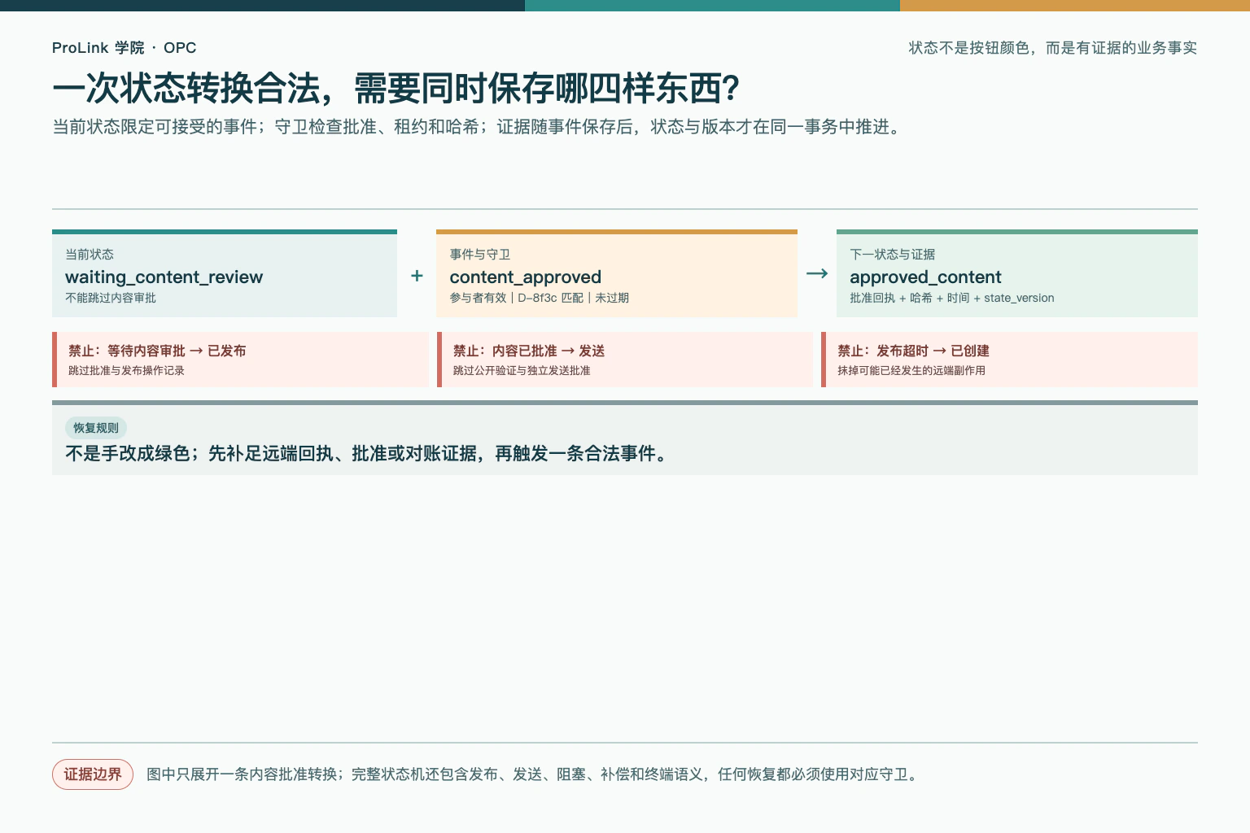Click the 当前状态 card label
Image resolution: width=1250 pixels, height=833 pixels.
[90, 255]
